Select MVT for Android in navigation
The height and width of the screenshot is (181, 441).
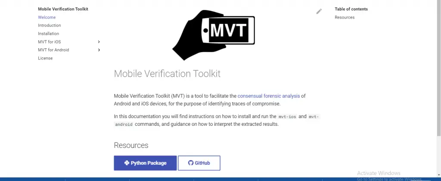coord(53,50)
